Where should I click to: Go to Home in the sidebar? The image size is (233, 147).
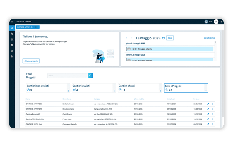(12, 28)
